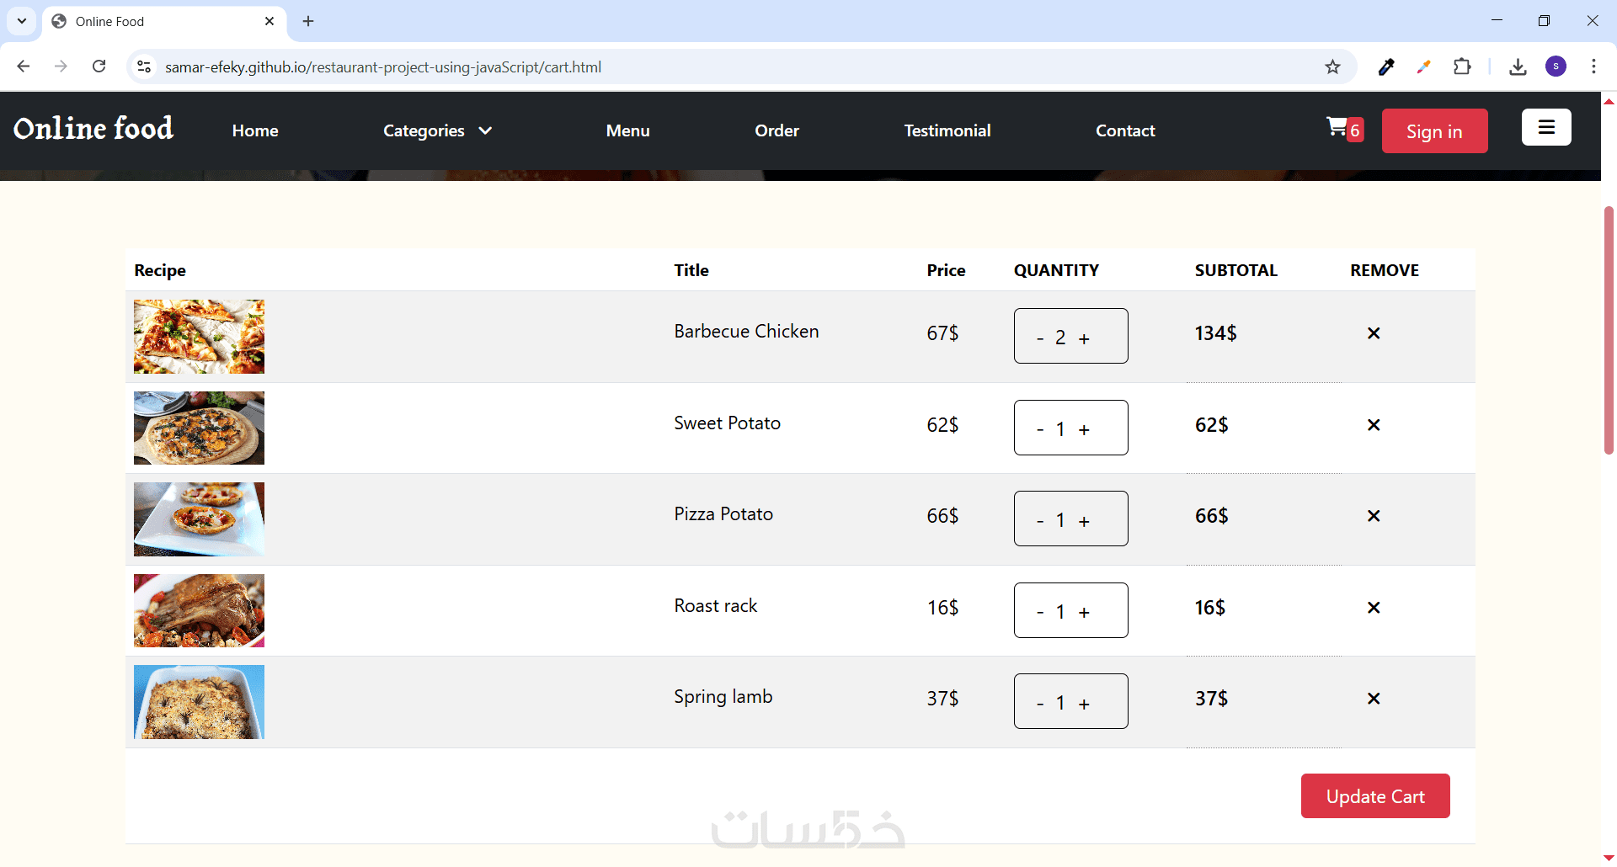Screen dimensions: 1617x867
Task: Remove Pizza Potato from cart
Action: 1374,516
